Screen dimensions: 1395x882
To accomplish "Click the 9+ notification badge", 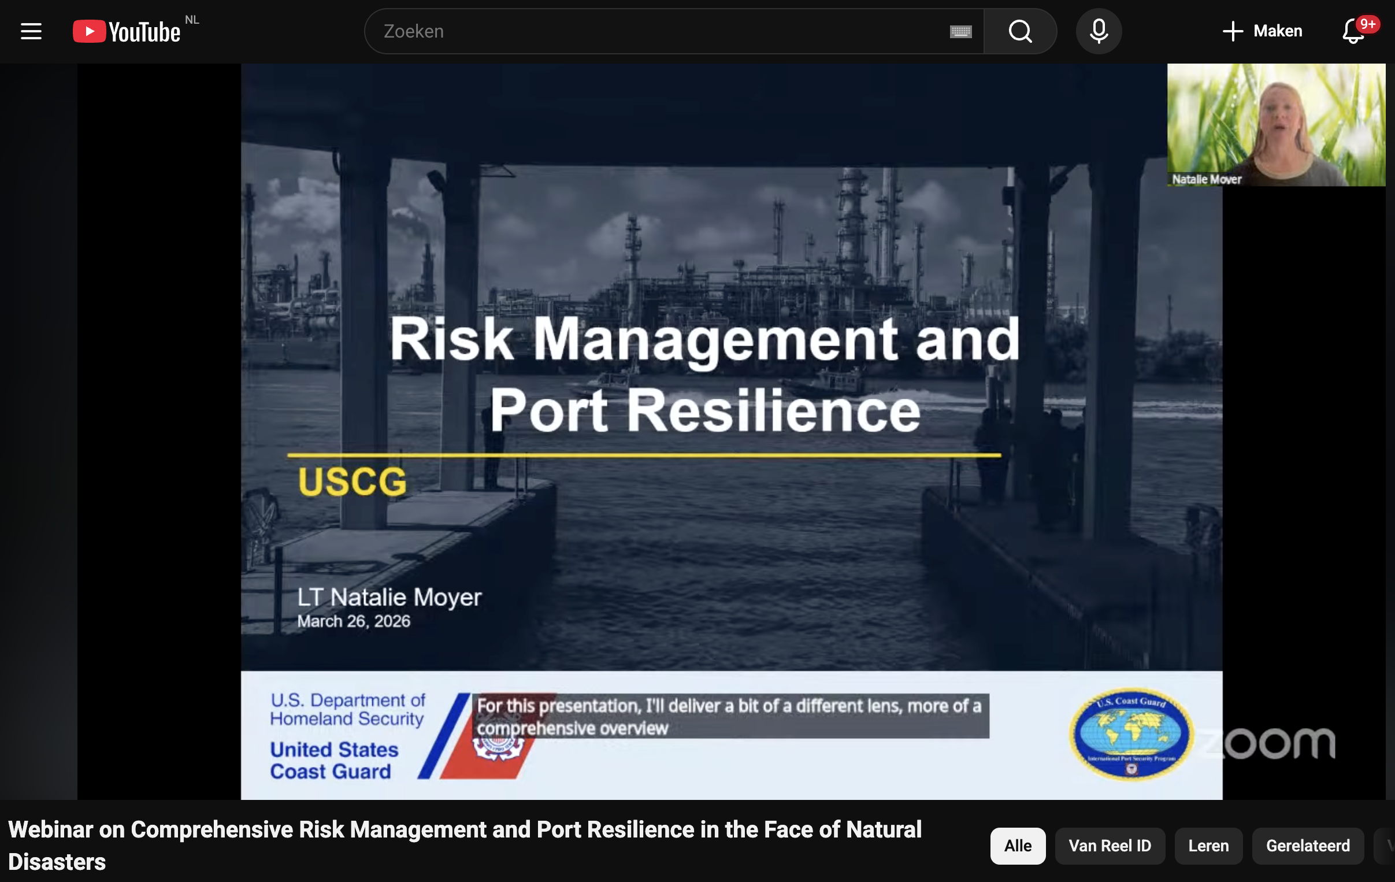I will tap(1368, 24).
